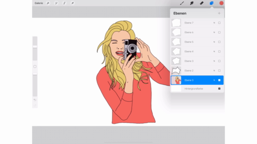Viewport: 257px width, 144px height.
Task: Select the Ebene 7 layer thumbnail
Action: (x=176, y=23)
